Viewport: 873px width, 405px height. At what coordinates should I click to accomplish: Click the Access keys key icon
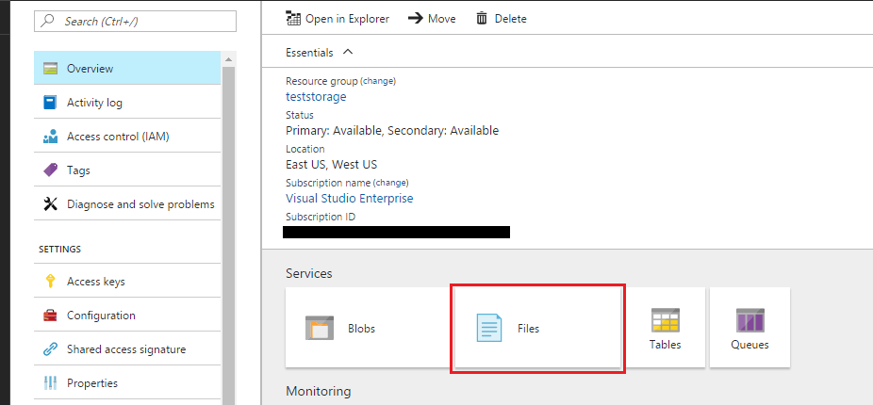(x=50, y=282)
